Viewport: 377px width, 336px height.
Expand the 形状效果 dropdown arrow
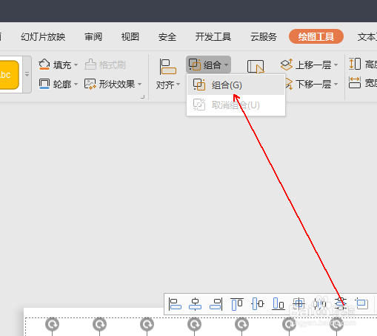[x=140, y=85]
